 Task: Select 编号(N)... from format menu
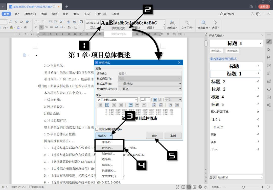[x=108, y=165]
